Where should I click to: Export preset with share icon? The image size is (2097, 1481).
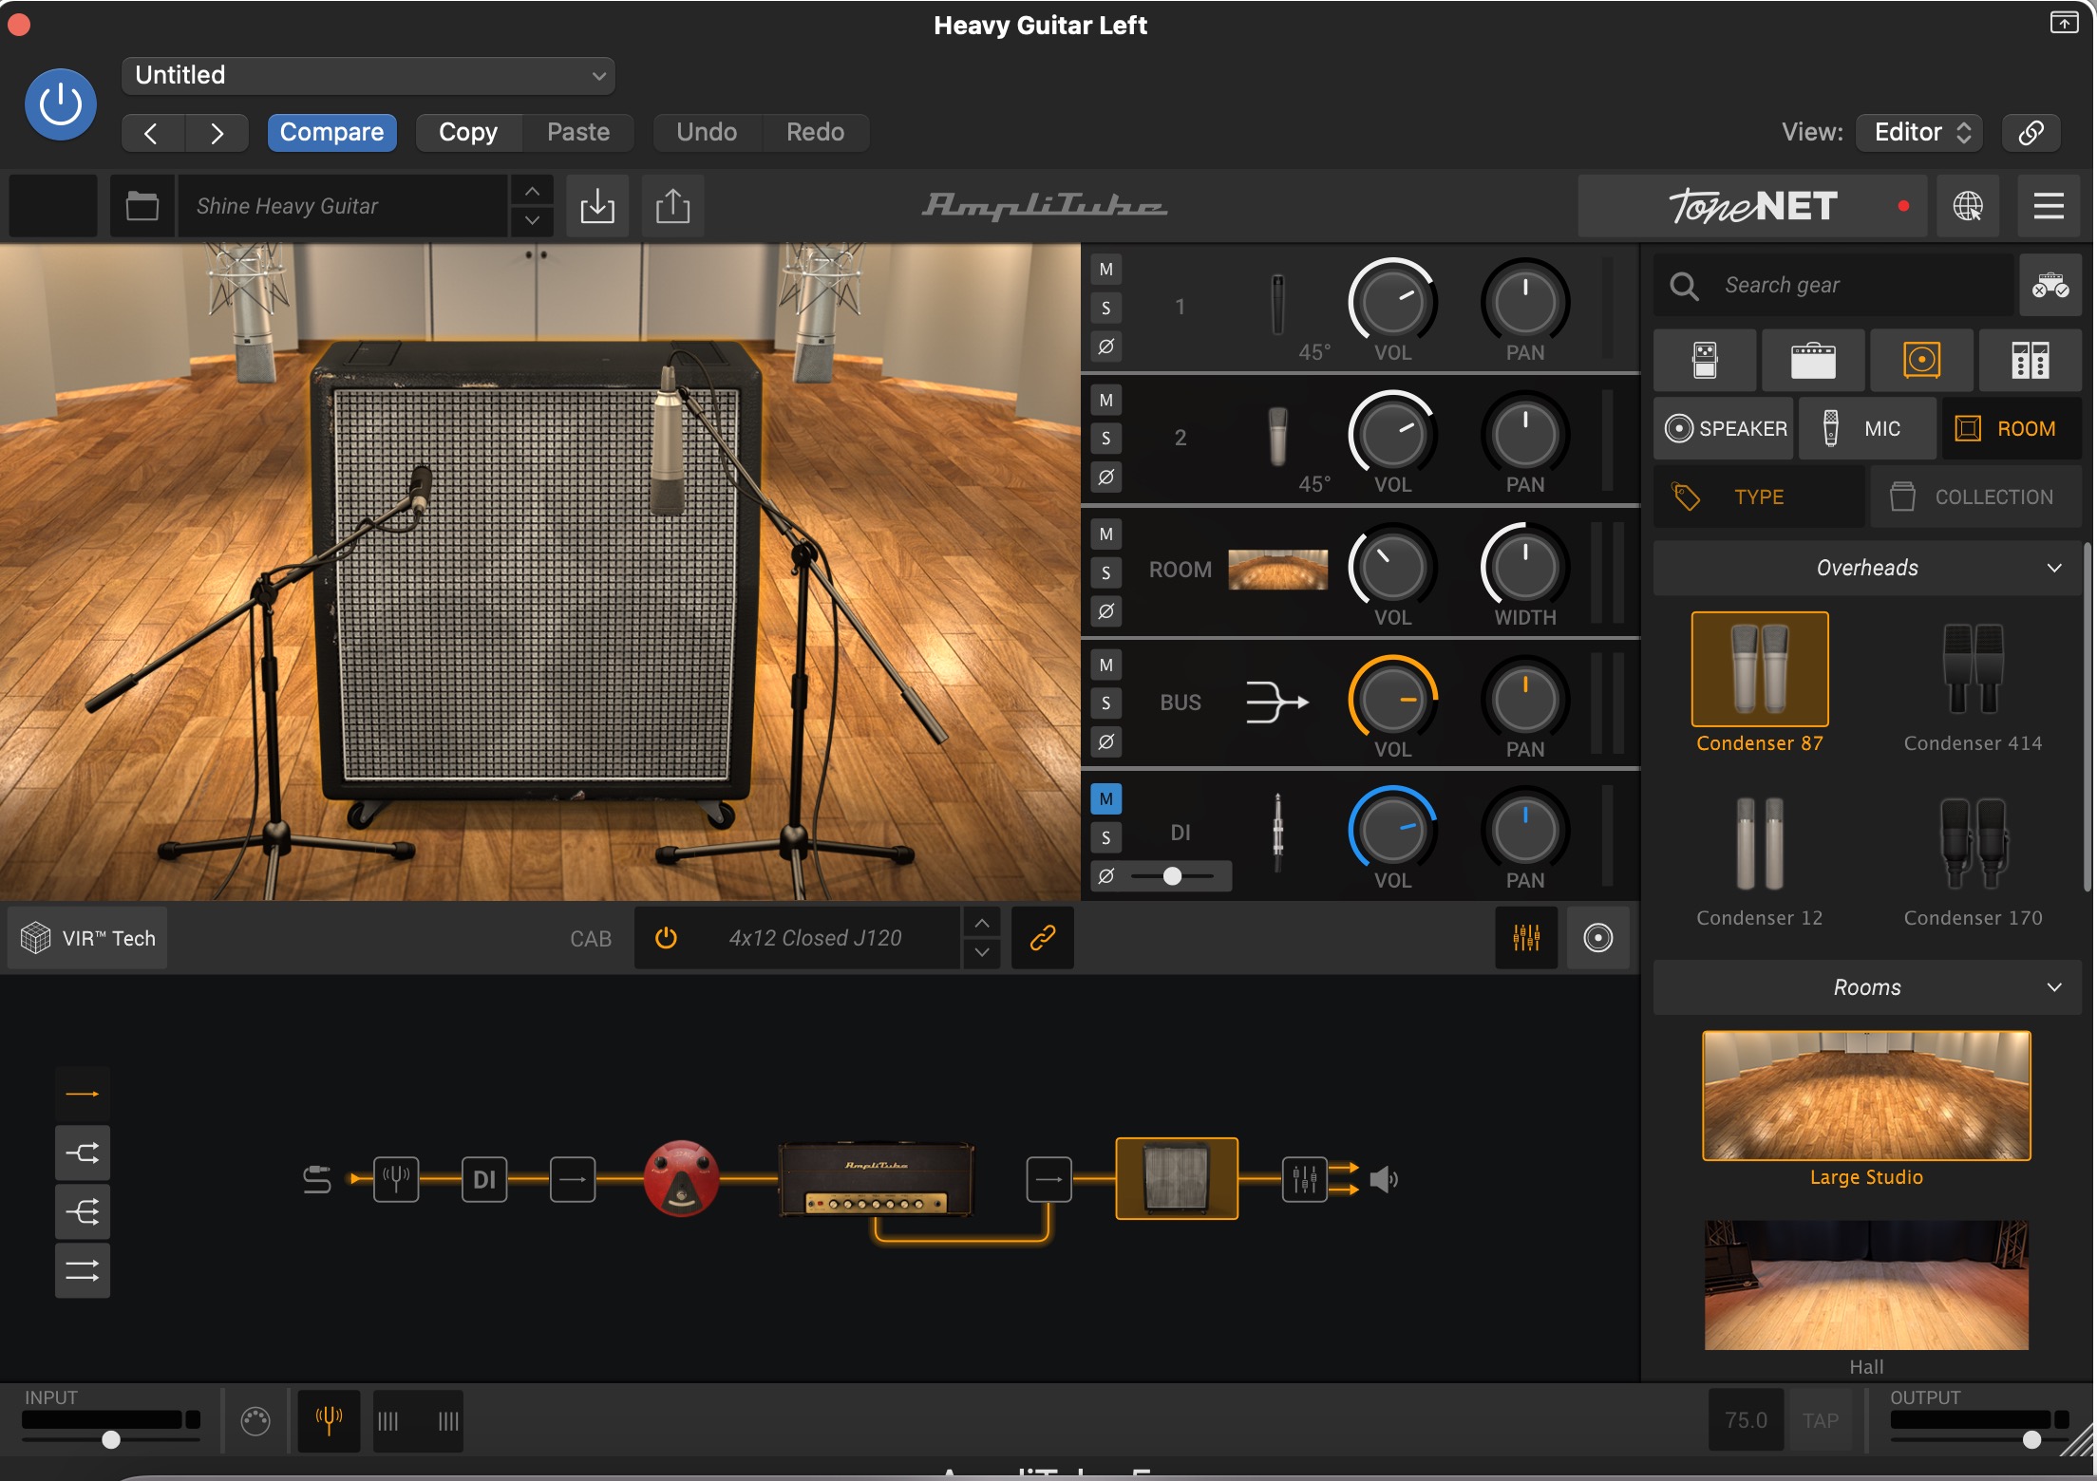pyautogui.click(x=672, y=206)
